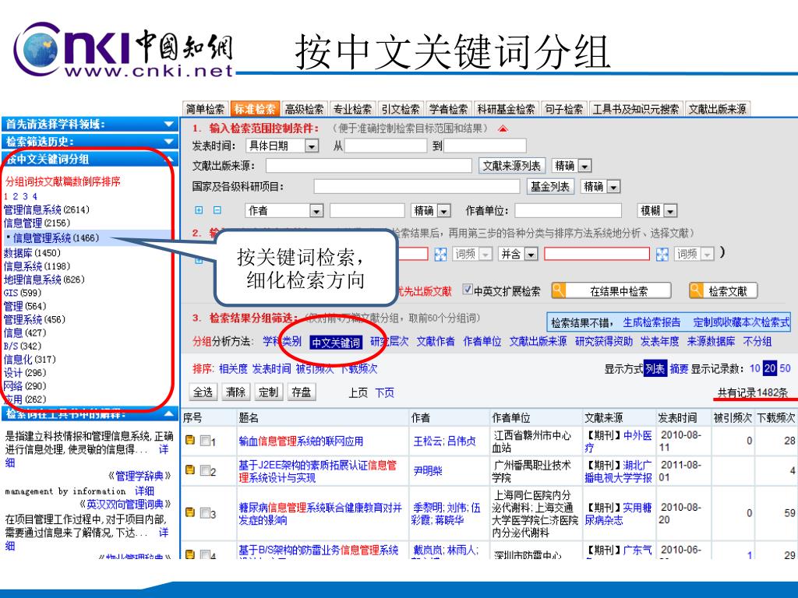The image size is (798, 598).
Task: Switch to the 学者检索 tab
Action: 448,109
